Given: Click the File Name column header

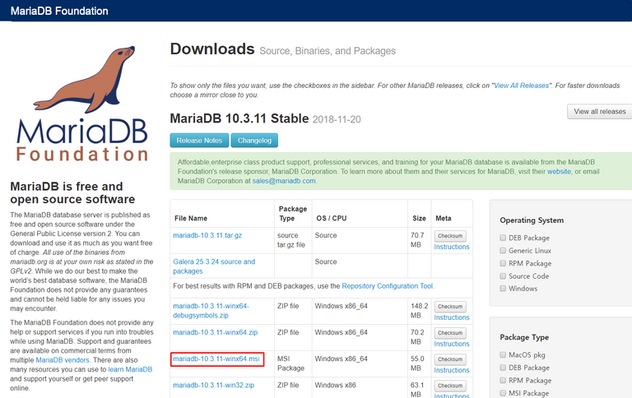Looking at the screenshot, I should [191, 219].
